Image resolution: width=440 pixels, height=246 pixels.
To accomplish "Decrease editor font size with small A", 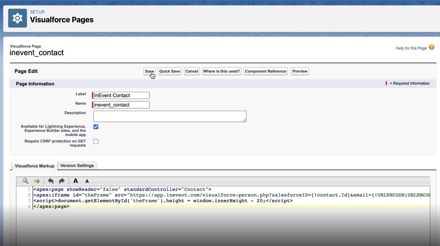I will (x=87, y=181).
